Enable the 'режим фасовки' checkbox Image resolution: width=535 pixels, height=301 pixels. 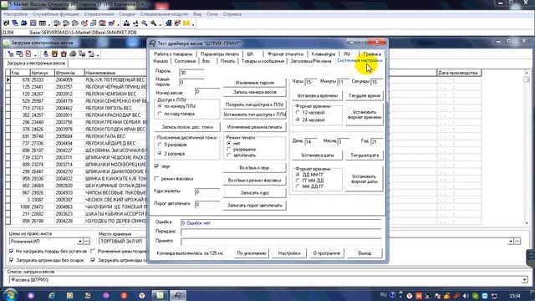(156, 178)
